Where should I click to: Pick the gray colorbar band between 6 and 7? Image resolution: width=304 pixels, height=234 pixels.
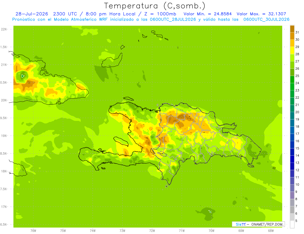[x=292, y=210]
